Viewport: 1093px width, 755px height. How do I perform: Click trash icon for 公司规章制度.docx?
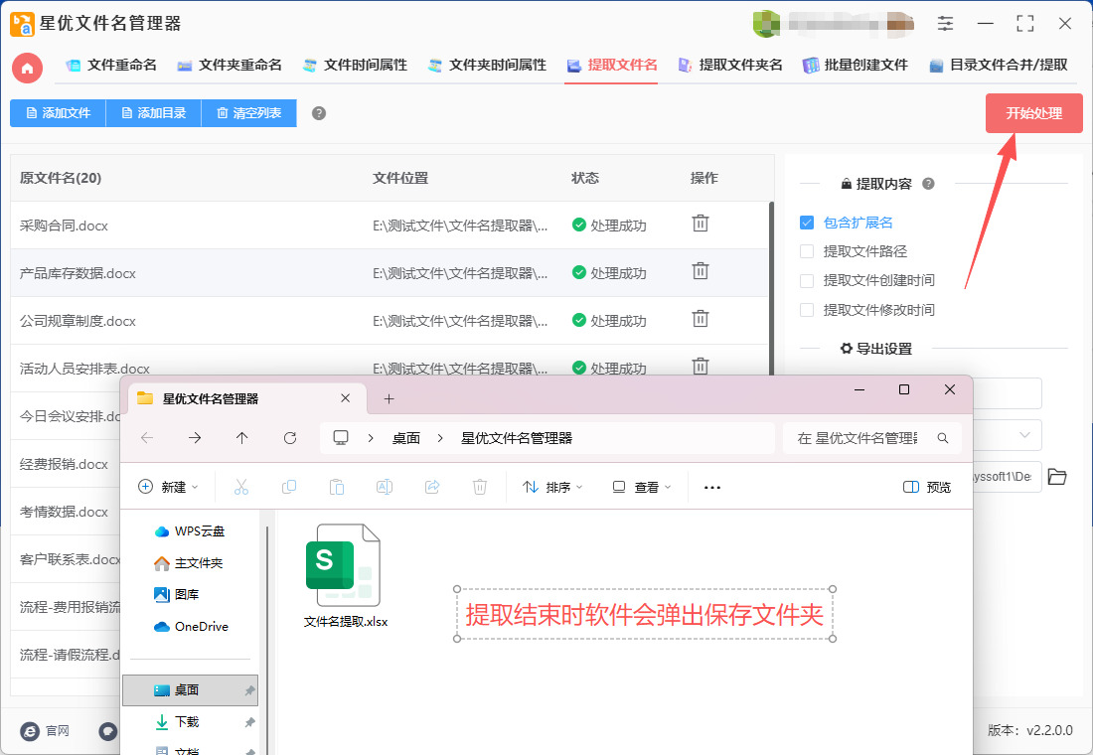pyautogui.click(x=701, y=319)
